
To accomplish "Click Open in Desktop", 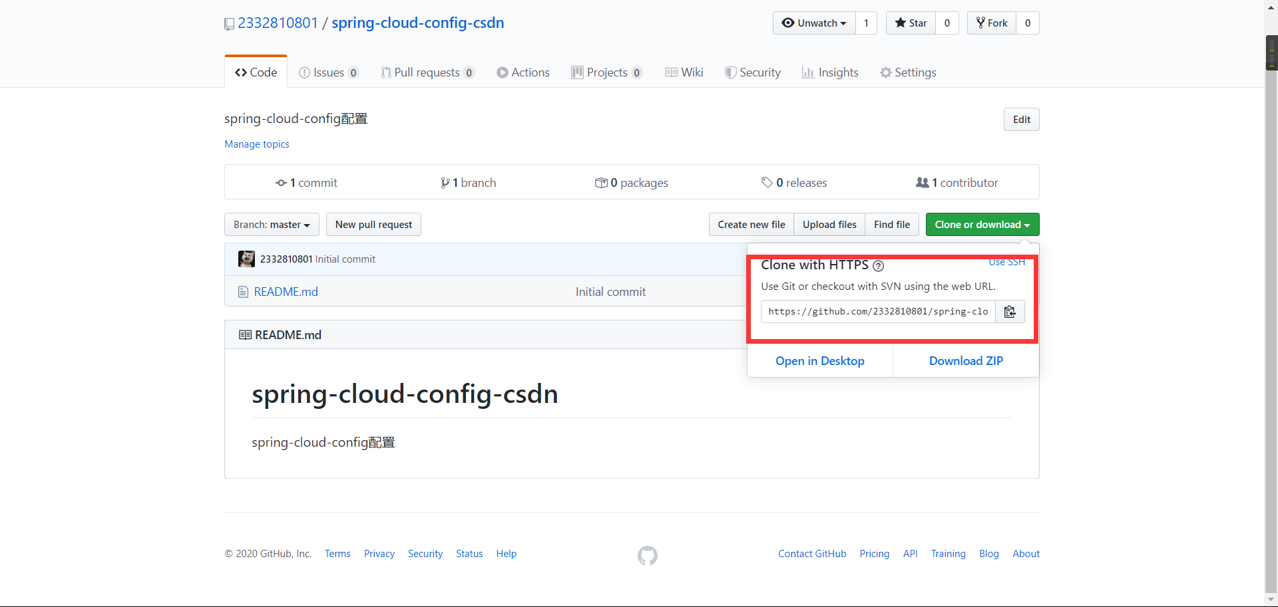I will tap(820, 361).
